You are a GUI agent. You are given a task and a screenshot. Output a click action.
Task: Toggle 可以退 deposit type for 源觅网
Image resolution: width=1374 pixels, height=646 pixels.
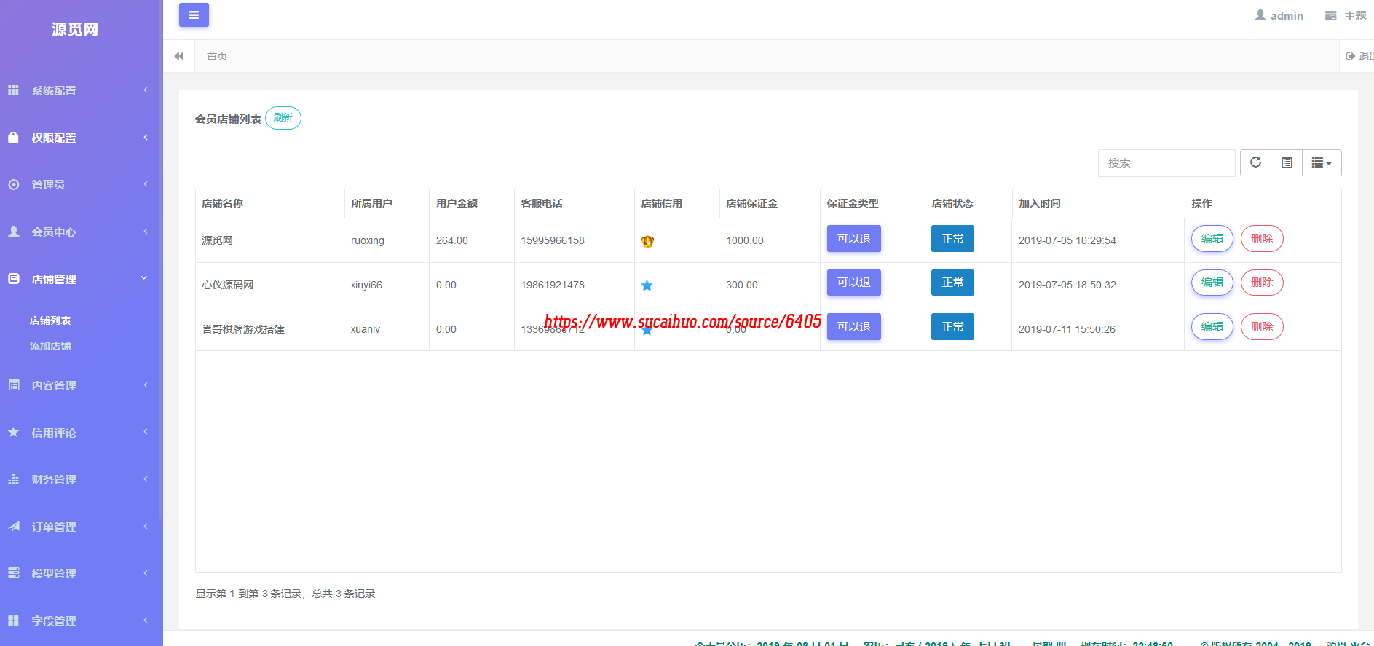point(854,239)
